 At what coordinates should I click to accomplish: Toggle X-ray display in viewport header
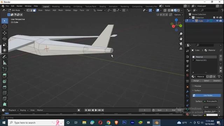point(165,10)
